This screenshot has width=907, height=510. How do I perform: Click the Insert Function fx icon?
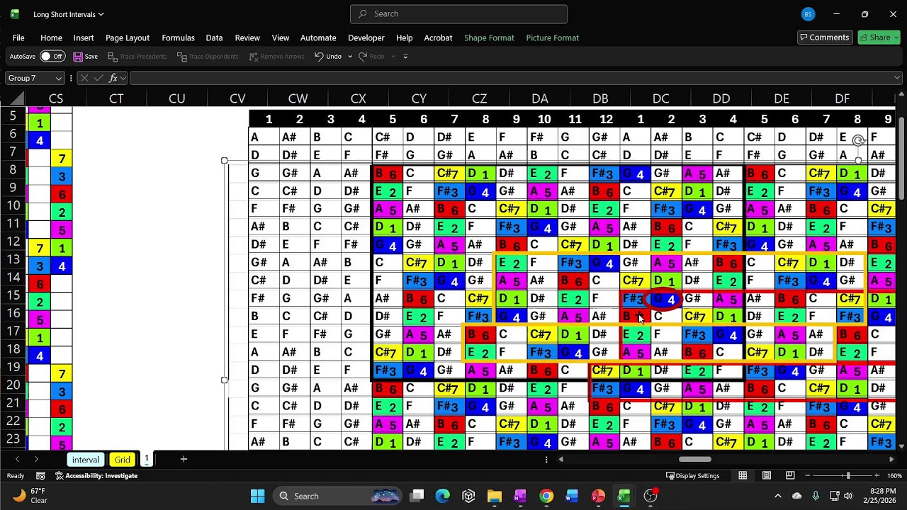(113, 78)
